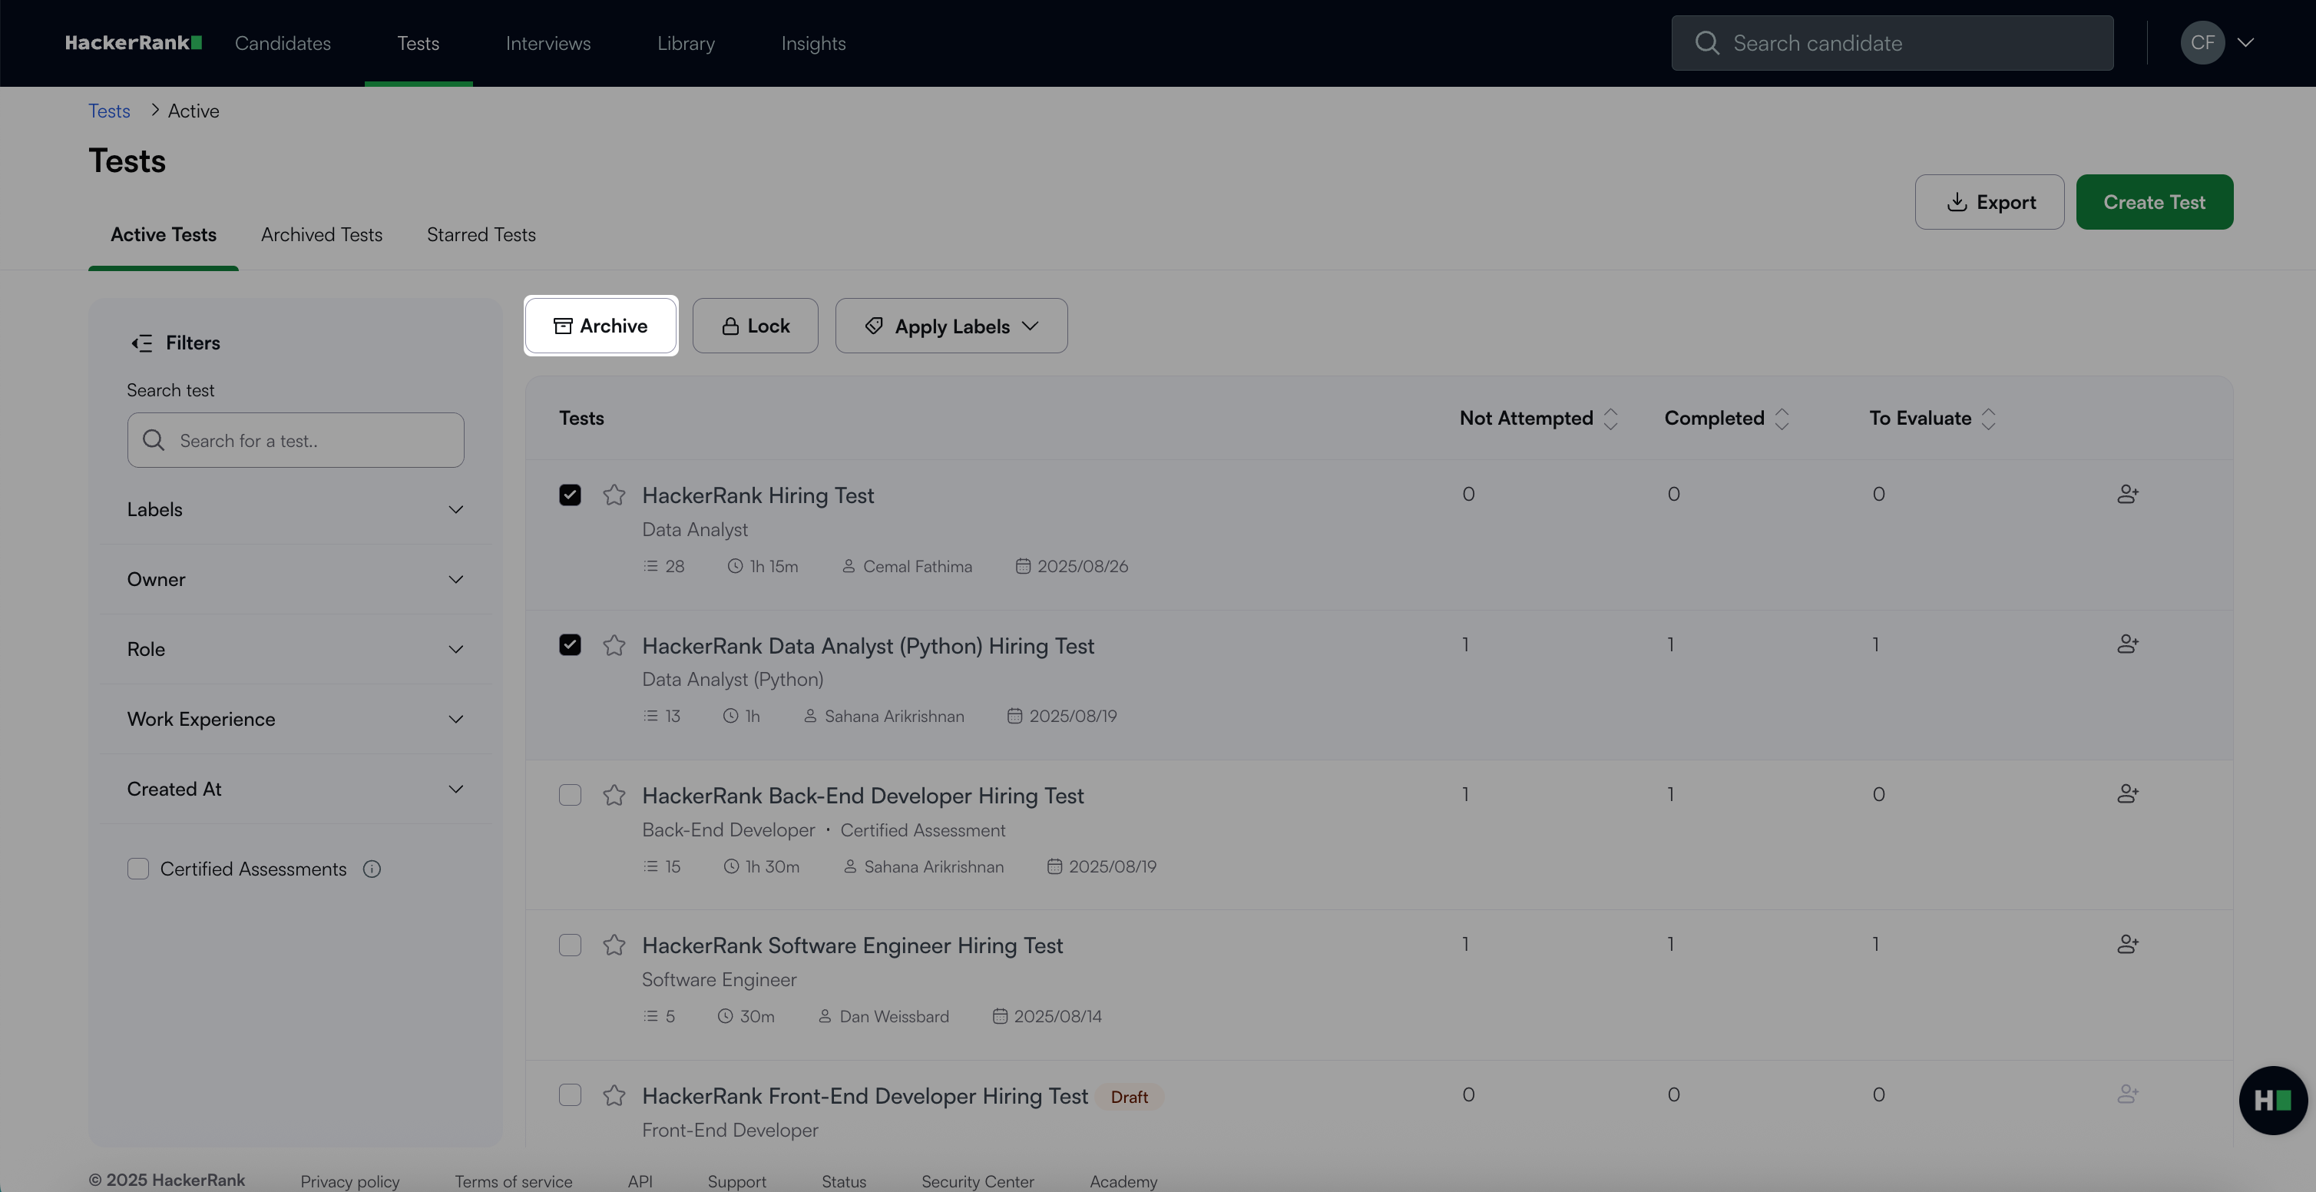Open Interviews in top navigation

[x=548, y=43]
